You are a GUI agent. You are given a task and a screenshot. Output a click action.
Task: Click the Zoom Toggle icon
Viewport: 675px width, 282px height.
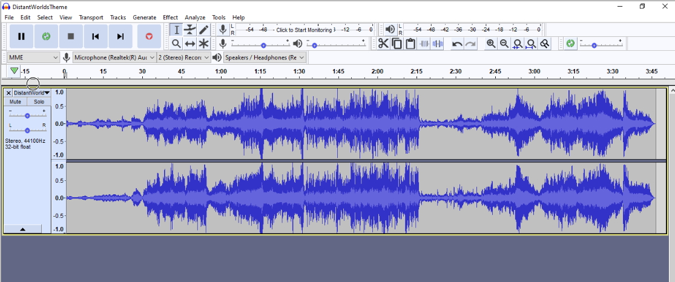click(x=545, y=44)
